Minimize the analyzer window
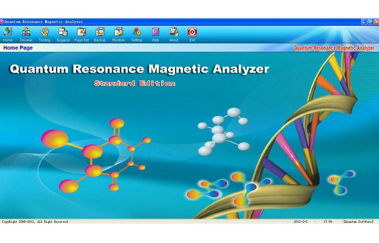The image size is (379, 243). coord(364,22)
